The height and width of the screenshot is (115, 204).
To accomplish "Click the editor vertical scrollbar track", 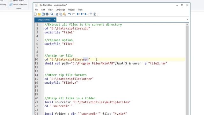I will pos(187,70).
